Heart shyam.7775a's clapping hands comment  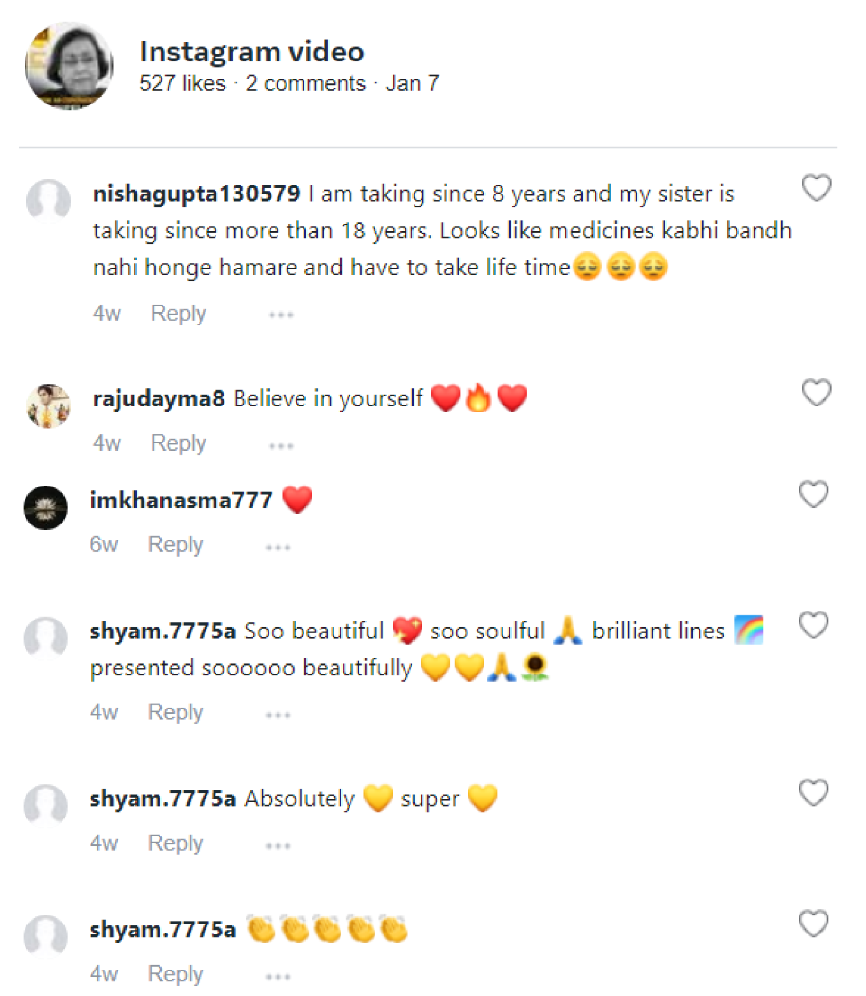(814, 924)
